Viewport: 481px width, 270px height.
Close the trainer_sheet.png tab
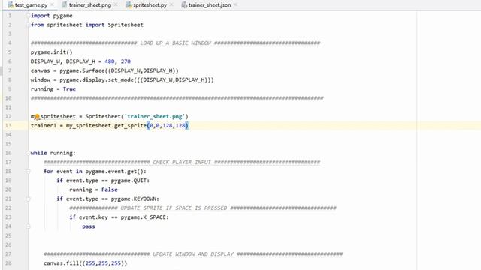click(116, 5)
